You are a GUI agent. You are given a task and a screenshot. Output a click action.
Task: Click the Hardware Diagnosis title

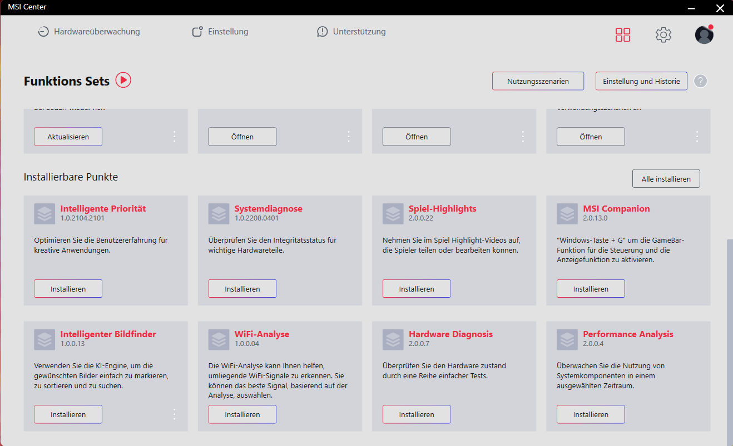pyautogui.click(x=451, y=334)
